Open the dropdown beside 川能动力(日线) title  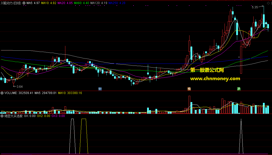point(24,3)
